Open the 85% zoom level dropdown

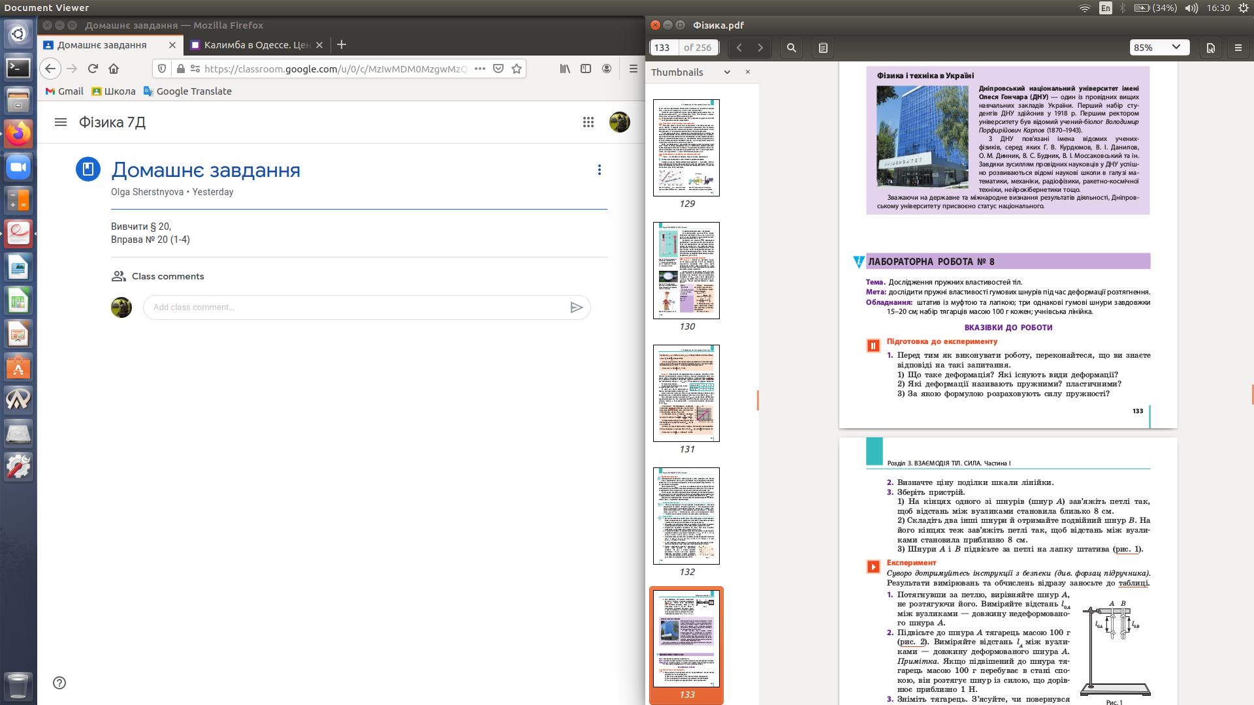pos(1159,48)
